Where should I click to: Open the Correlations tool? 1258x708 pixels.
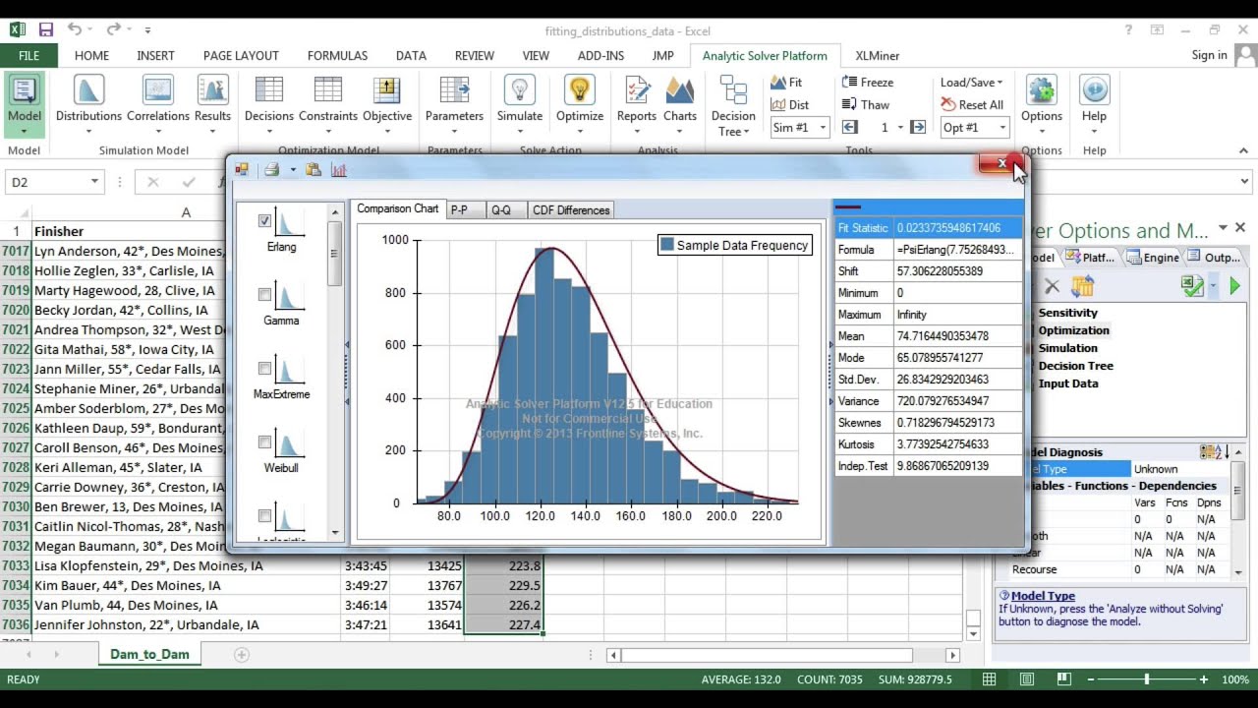click(x=157, y=104)
